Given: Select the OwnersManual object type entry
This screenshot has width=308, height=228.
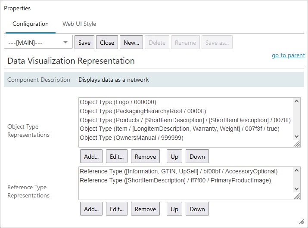Looking at the screenshot, I should click(131, 138).
